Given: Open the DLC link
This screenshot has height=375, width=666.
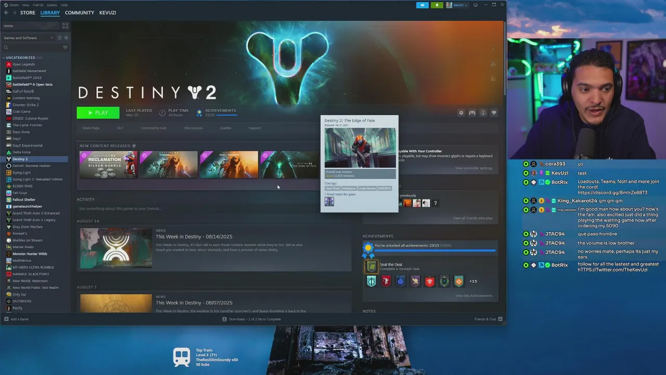Looking at the screenshot, I should click(120, 128).
